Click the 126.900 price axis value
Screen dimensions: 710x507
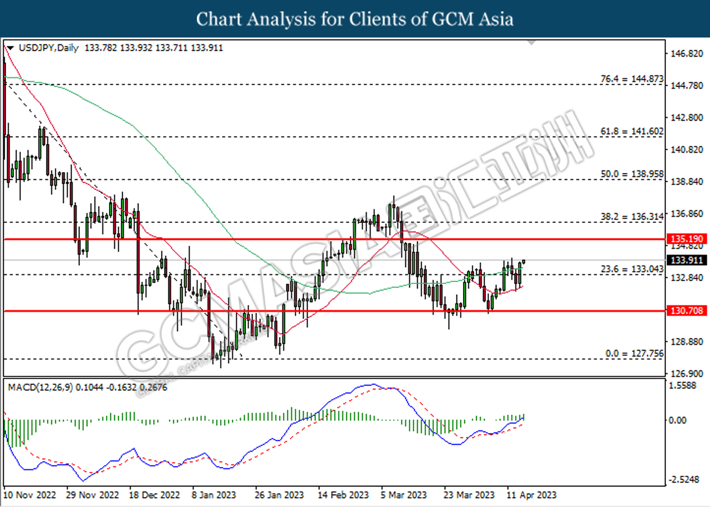(687, 374)
